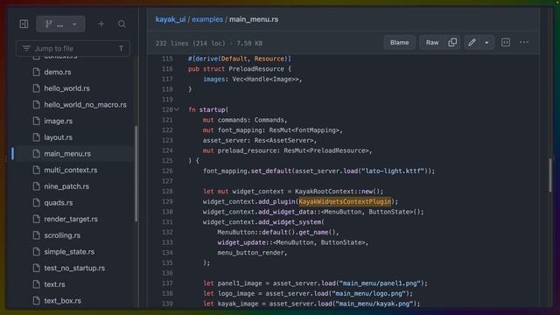Open Blame view
This screenshot has width=560, height=315.
399,43
